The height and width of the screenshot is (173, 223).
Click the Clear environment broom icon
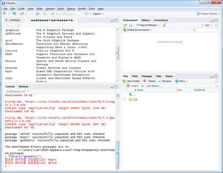164,25
